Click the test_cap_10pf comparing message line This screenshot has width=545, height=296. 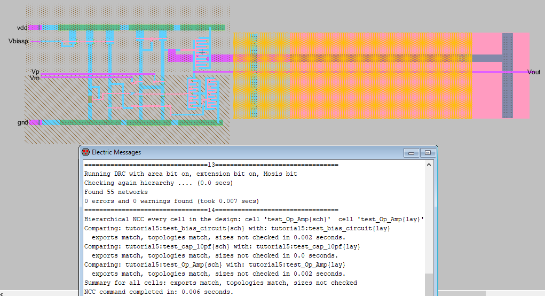click(222, 246)
